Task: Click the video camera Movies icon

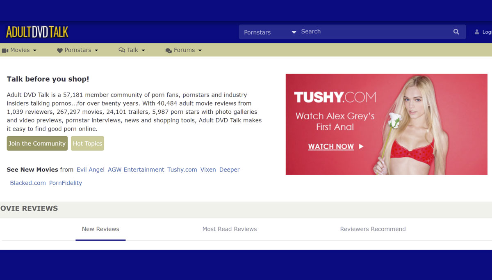Action: pyautogui.click(x=5, y=50)
